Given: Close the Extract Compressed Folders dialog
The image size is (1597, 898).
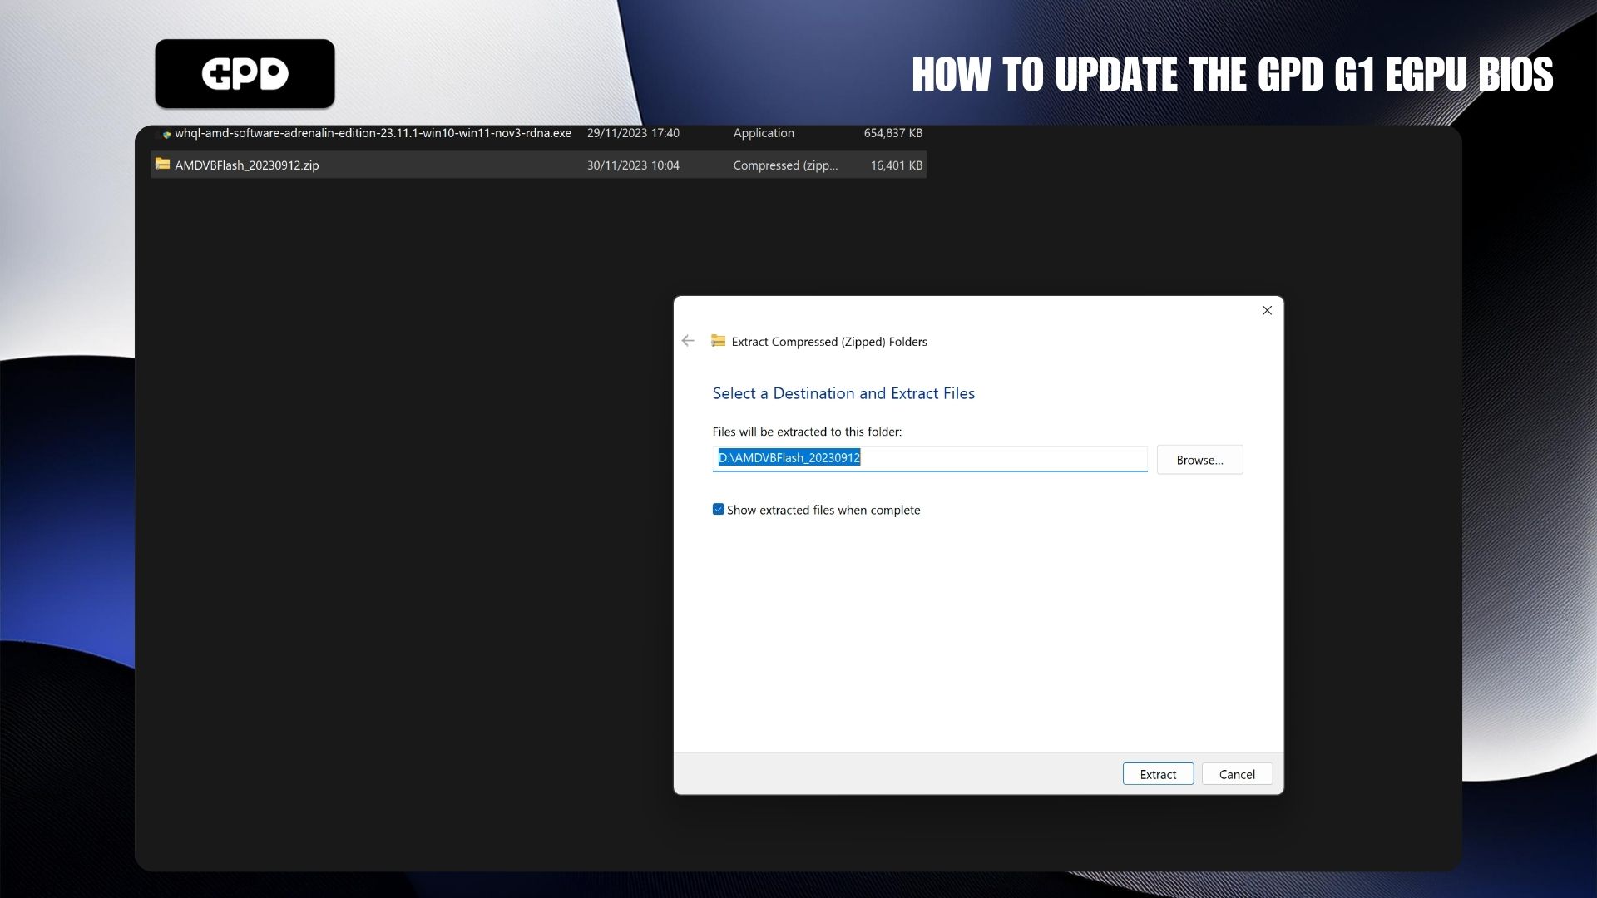Looking at the screenshot, I should [1267, 310].
